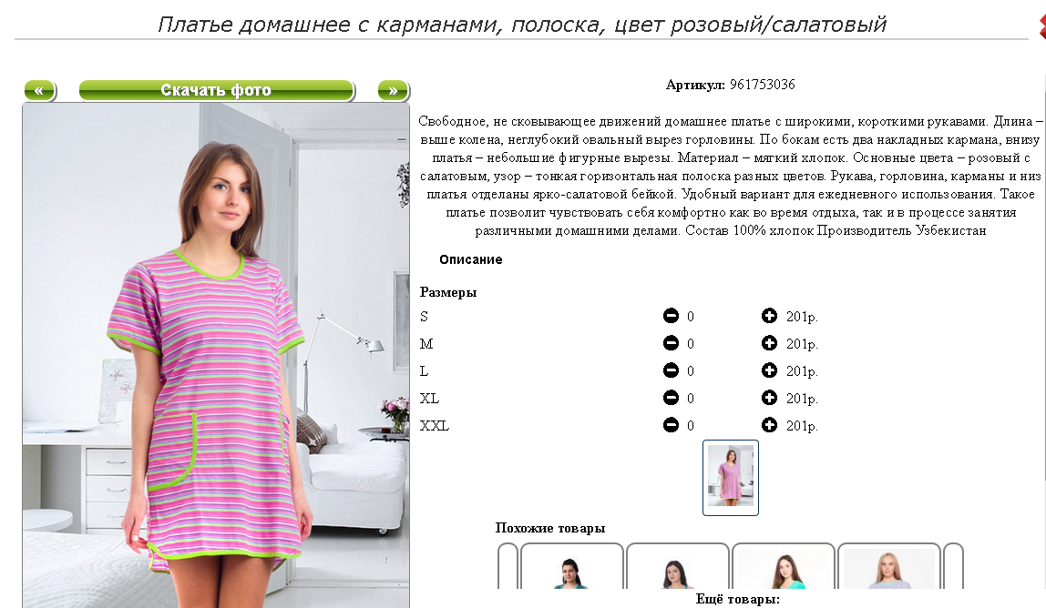Add one item of size XXL
1046x608 pixels.
point(769,425)
